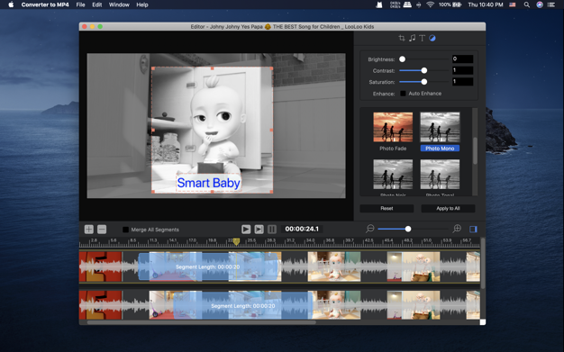Click the Brightness value field
Screen dimensions: 564x352
coord(462,59)
